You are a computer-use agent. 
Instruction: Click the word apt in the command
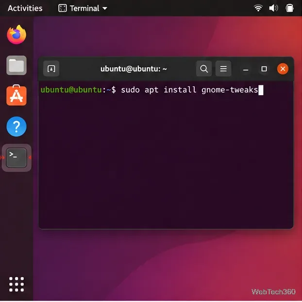(x=151, y=90)
